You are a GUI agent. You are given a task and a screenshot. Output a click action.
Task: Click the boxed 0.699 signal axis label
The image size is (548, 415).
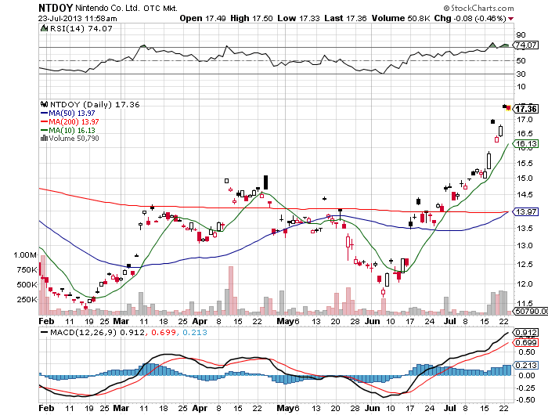coord(526,342)
